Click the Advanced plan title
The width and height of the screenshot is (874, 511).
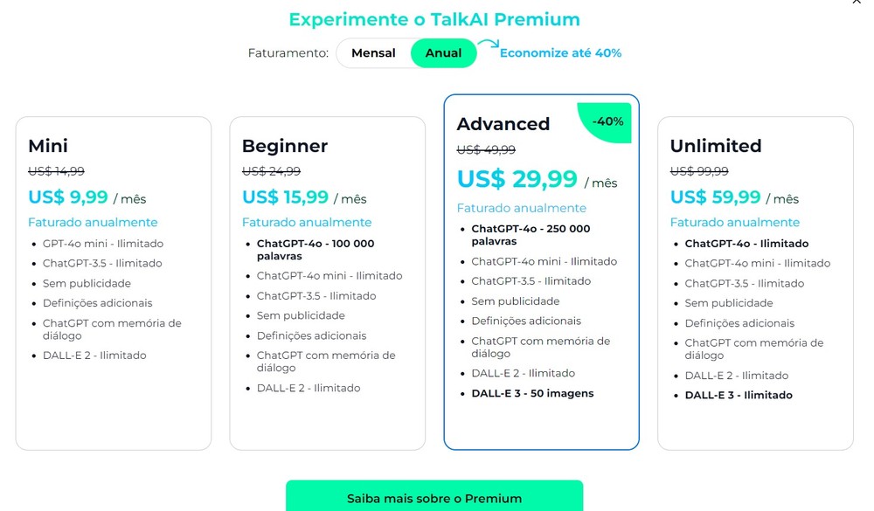pos(502,124)
